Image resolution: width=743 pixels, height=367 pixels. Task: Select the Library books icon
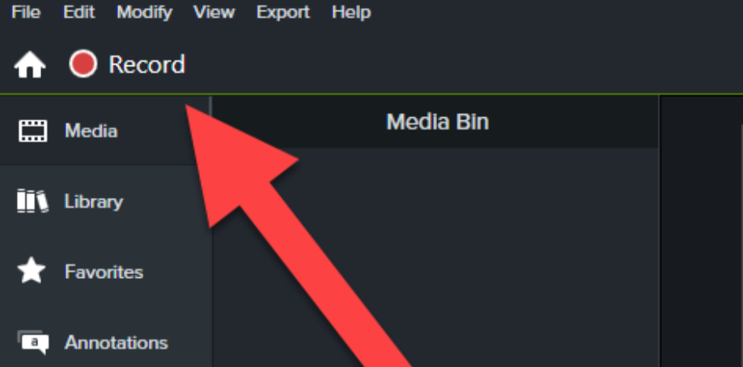tap(32, 201)
